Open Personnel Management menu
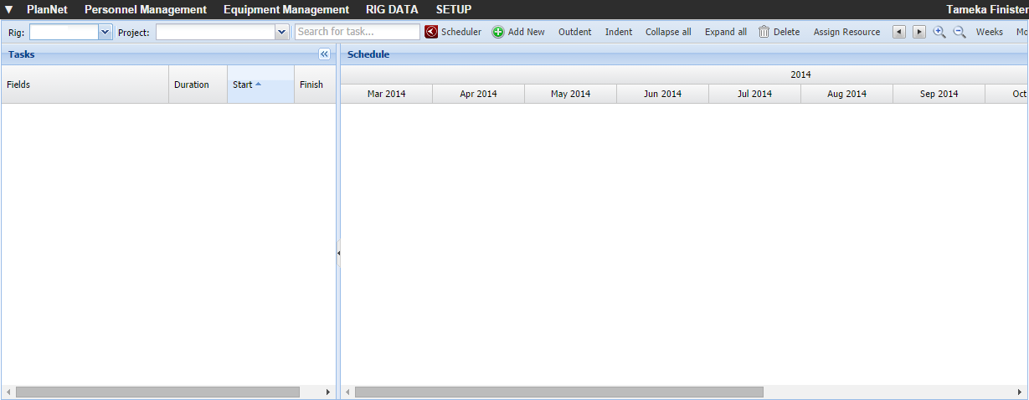Viewport: 1029px width, 400px height. [145, 9]
